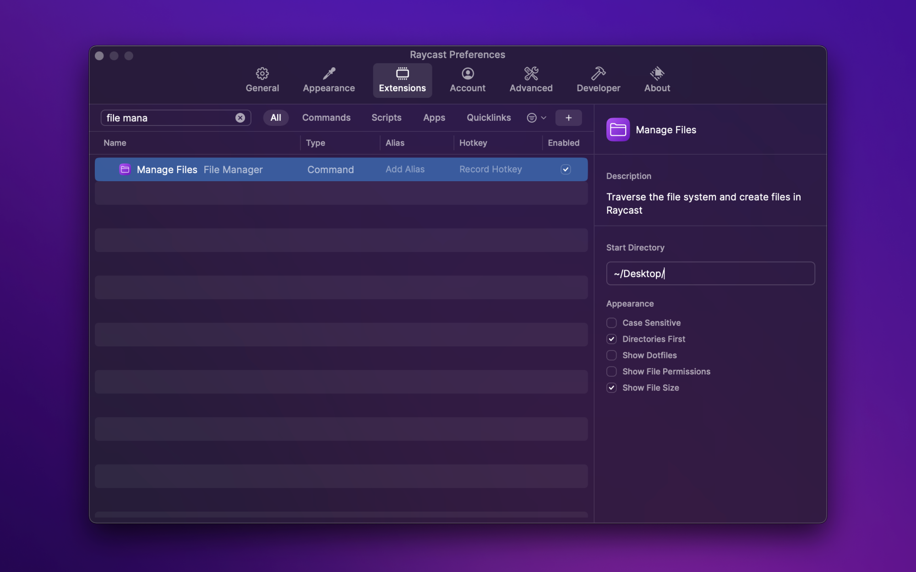Viewport: 916px width, 572px height.
Task: Sort the list by Name column header
Action: click(x=115, y=143)
